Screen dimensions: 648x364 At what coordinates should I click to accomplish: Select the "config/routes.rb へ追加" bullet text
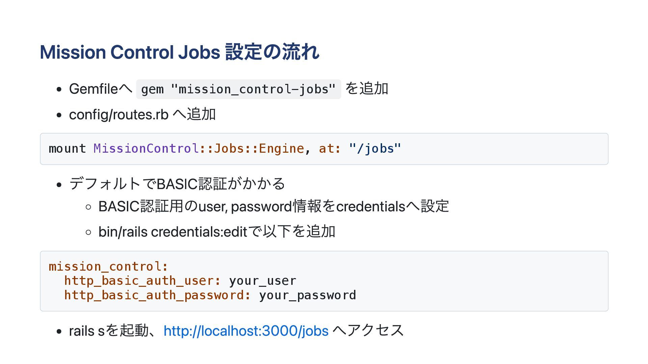(x=142, y=115)
